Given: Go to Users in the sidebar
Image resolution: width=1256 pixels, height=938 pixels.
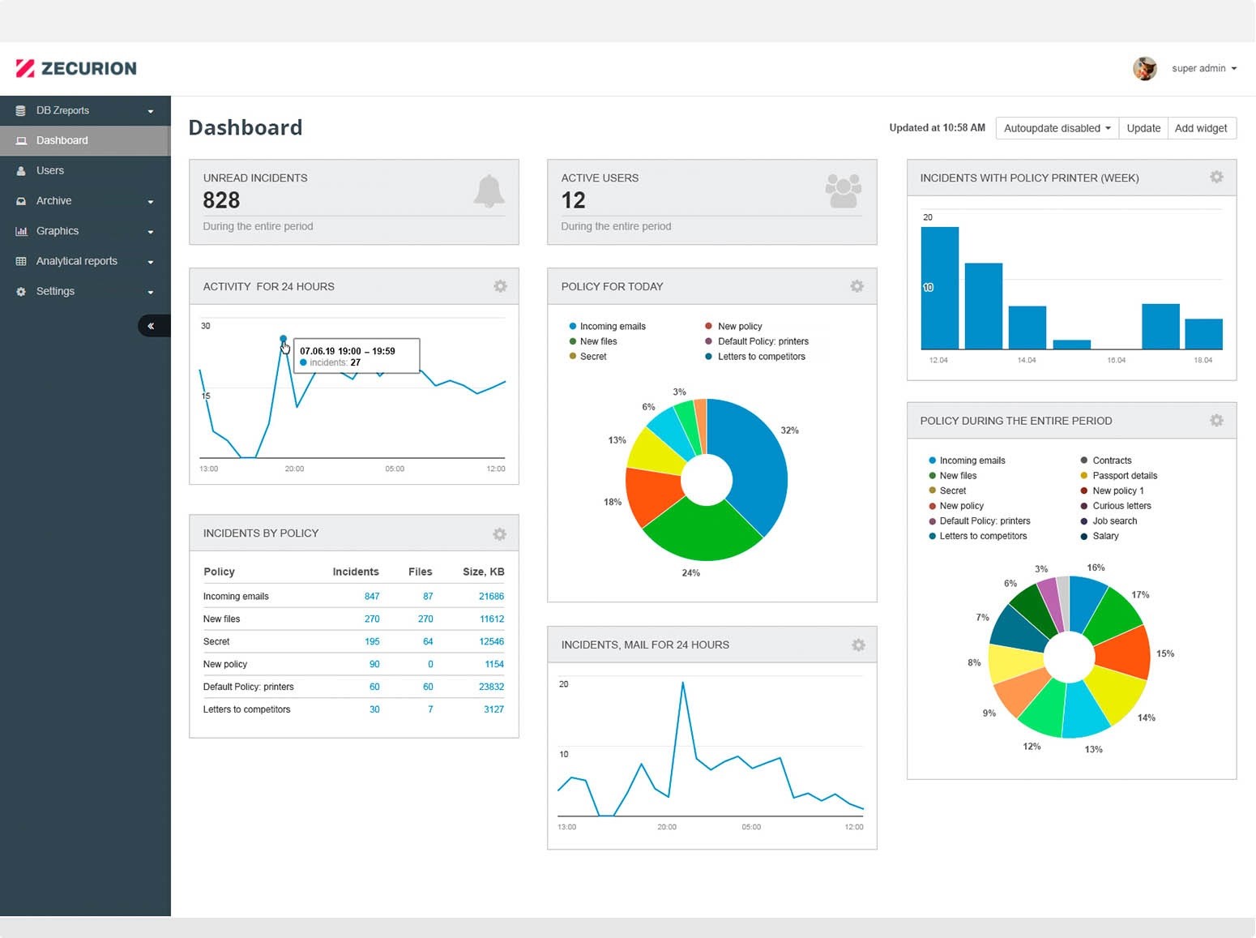Looking at the screenshot, I should [x=49, y=171].
